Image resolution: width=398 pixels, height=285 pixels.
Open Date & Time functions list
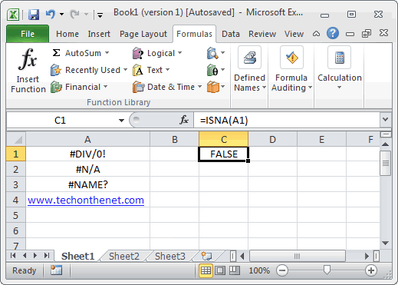167,87
